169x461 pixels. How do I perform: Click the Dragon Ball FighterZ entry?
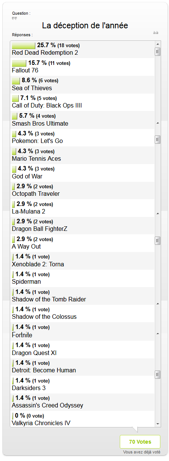click(82, 226)
